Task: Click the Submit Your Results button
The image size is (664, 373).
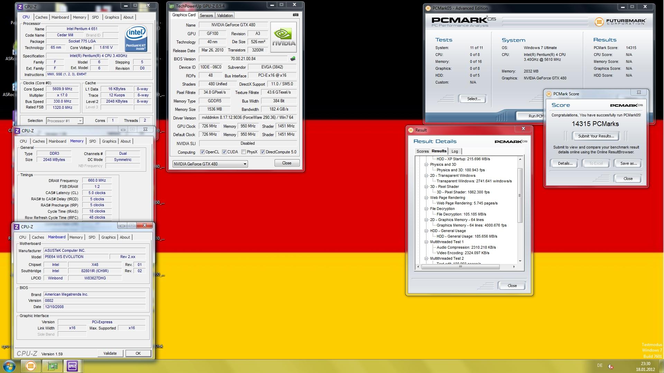Action: pyautogui.click(x=596, y=136)
